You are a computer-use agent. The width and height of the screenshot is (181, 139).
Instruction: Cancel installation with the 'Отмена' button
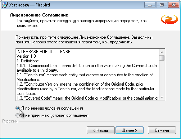click(162, 130)
